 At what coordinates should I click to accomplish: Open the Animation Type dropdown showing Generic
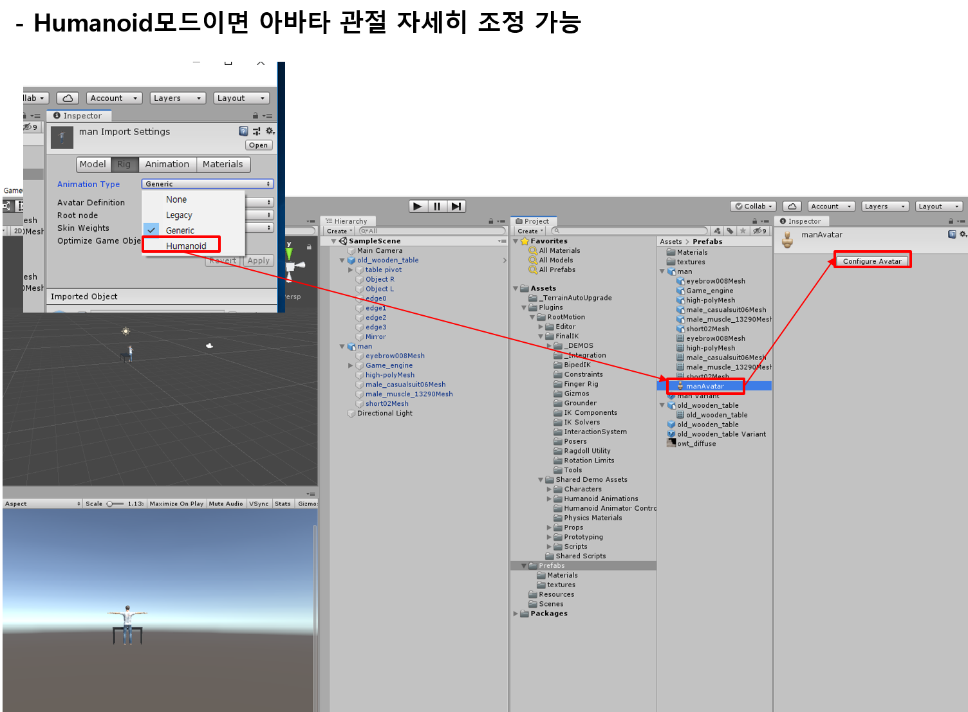click(x=207, y=184)
